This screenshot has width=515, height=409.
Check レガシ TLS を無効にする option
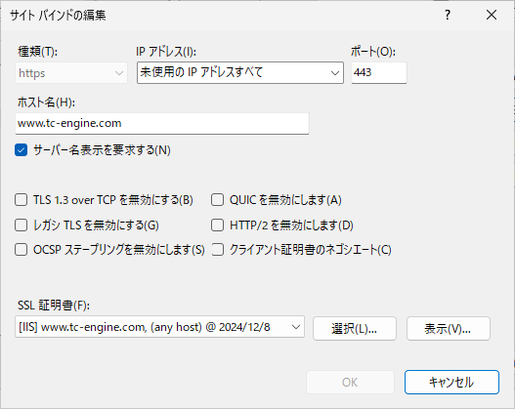21,225
